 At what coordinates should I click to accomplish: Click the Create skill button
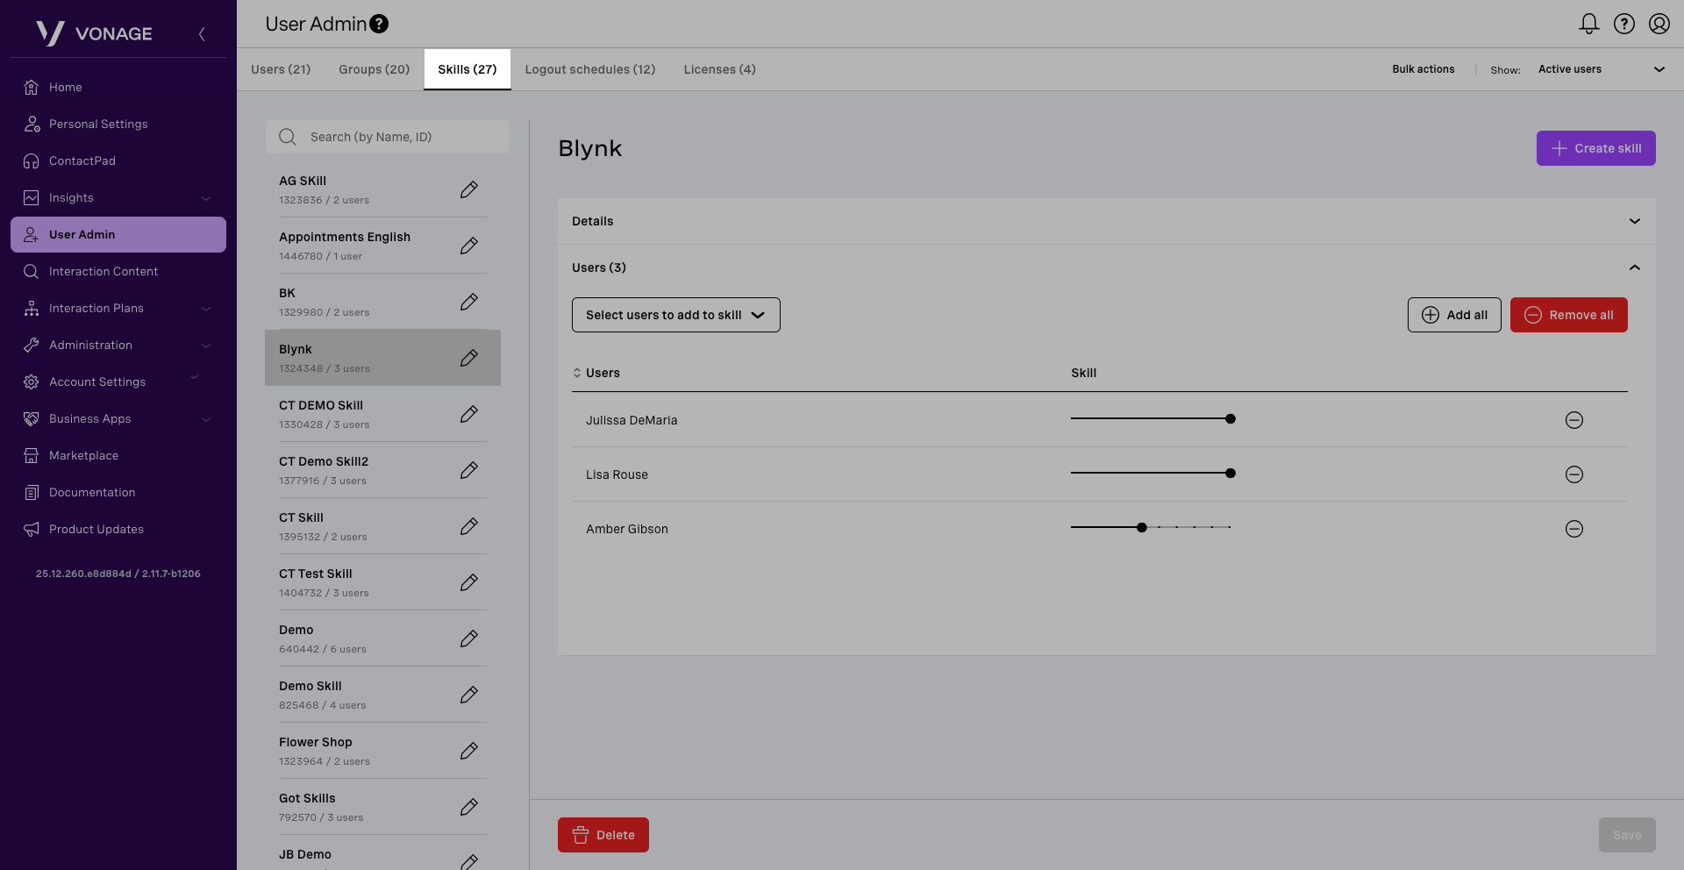[1595, 148]
